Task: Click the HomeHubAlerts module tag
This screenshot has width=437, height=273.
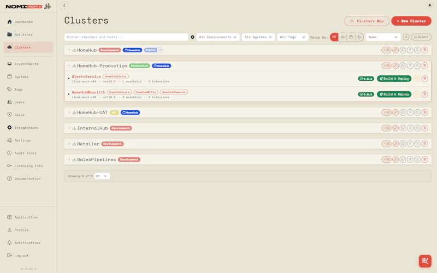Action: tap(116, 76)
